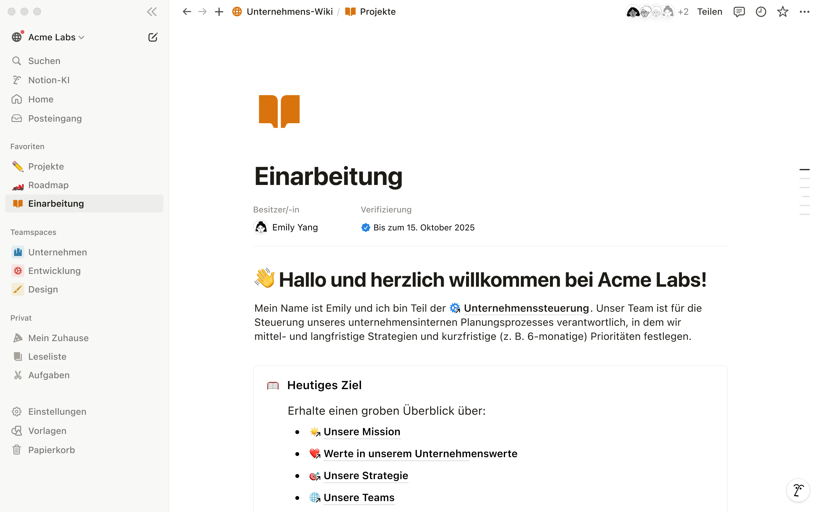Click the Leseliste book icon
This screenshot has height=512, width=820.
tap(18, 356)
